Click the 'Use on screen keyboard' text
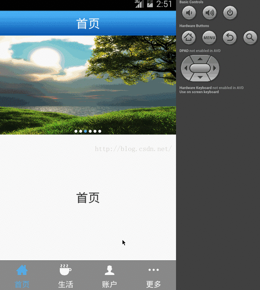Screen dimensions: 260x290 199,92
